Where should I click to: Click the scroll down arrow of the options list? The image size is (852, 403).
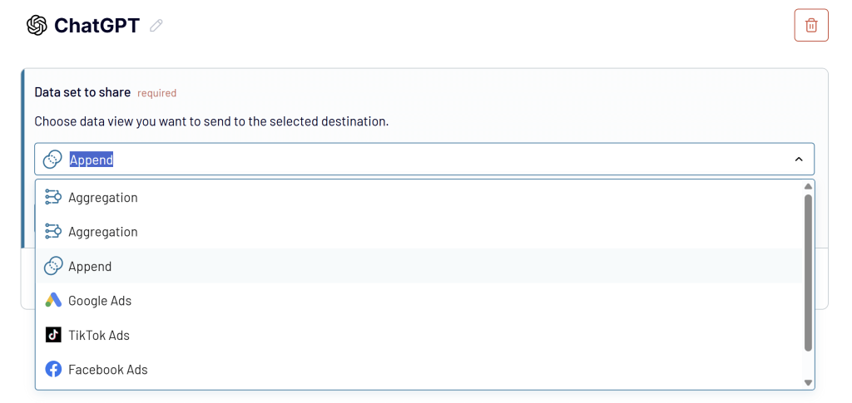807,382
